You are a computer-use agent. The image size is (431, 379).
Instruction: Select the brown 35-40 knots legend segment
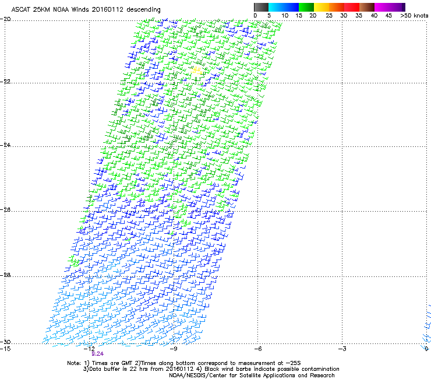(367, 7)
